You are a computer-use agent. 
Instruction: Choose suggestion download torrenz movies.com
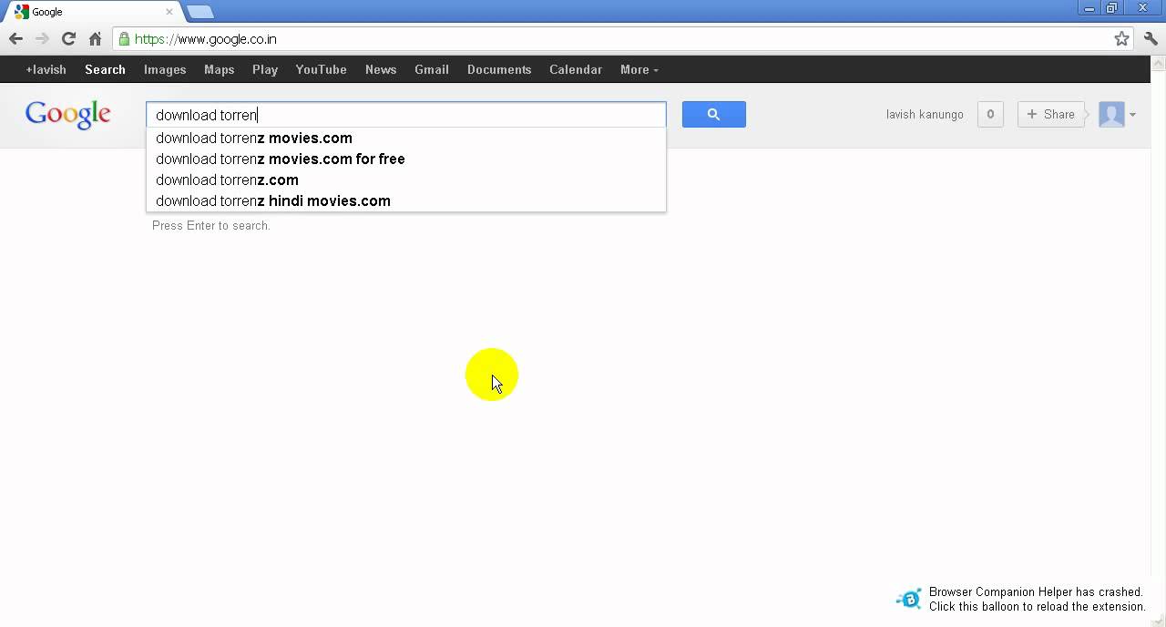point(406,139)
